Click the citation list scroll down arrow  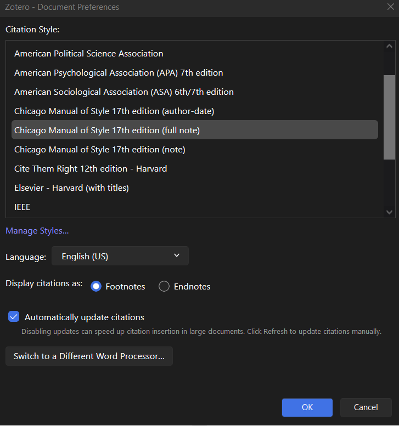pos(389,212)
